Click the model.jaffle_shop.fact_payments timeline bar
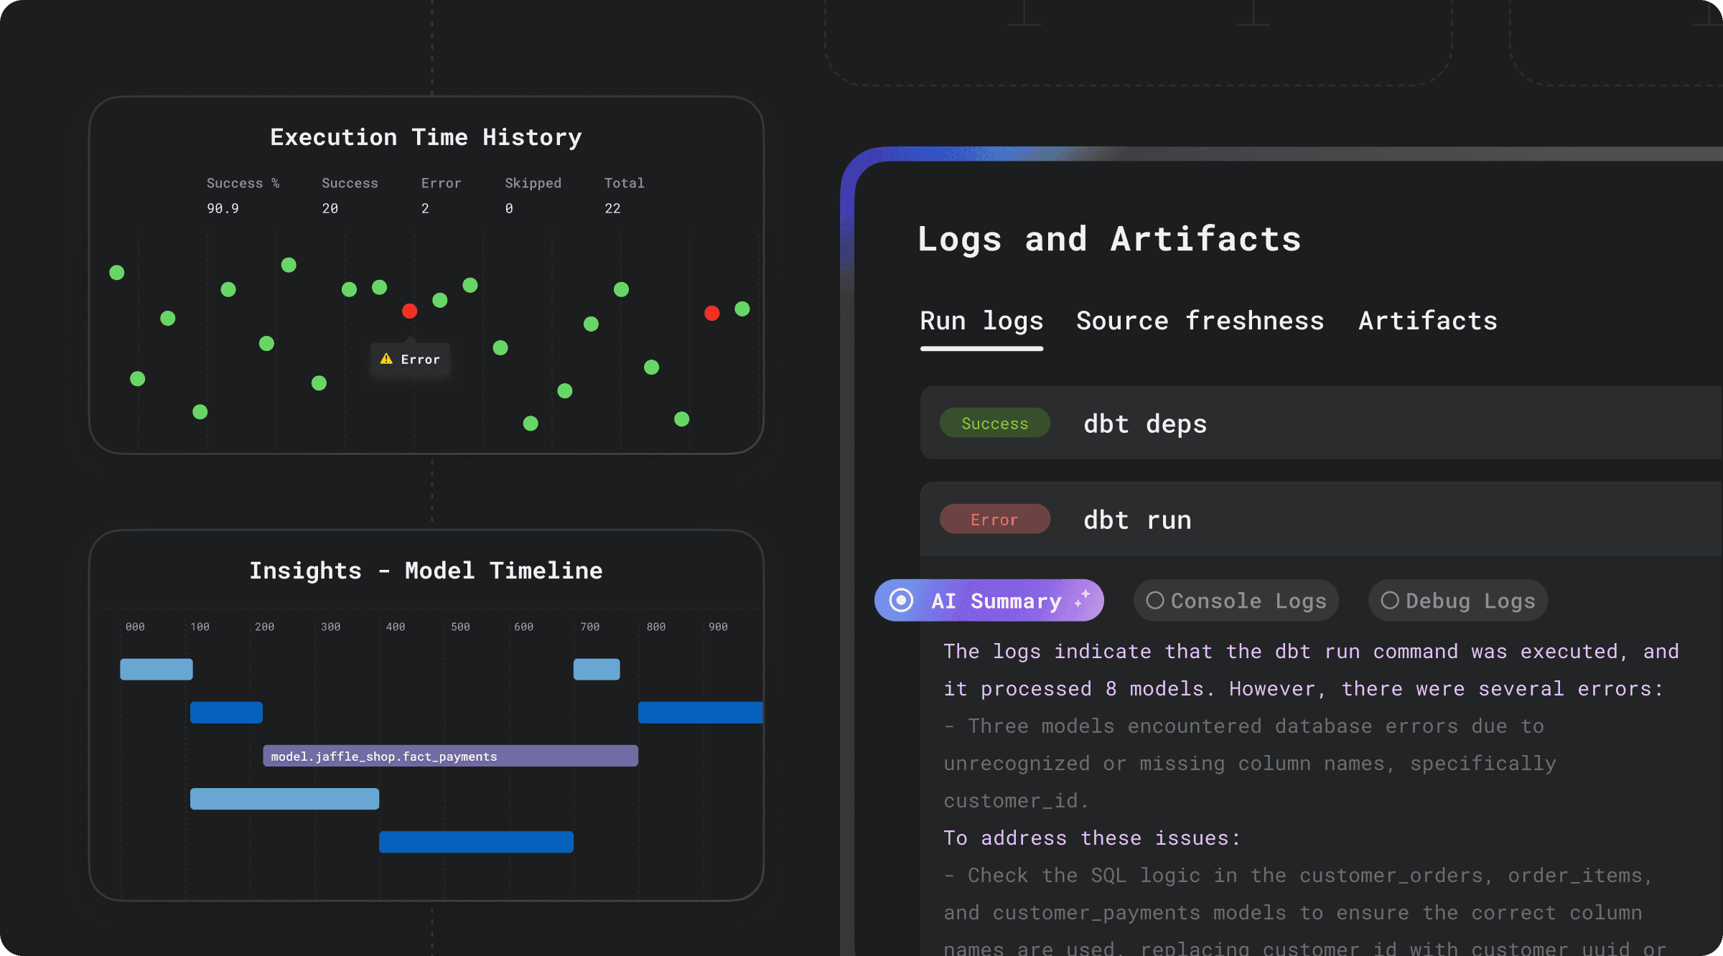The image size is (1723, 956). point(450,756)
